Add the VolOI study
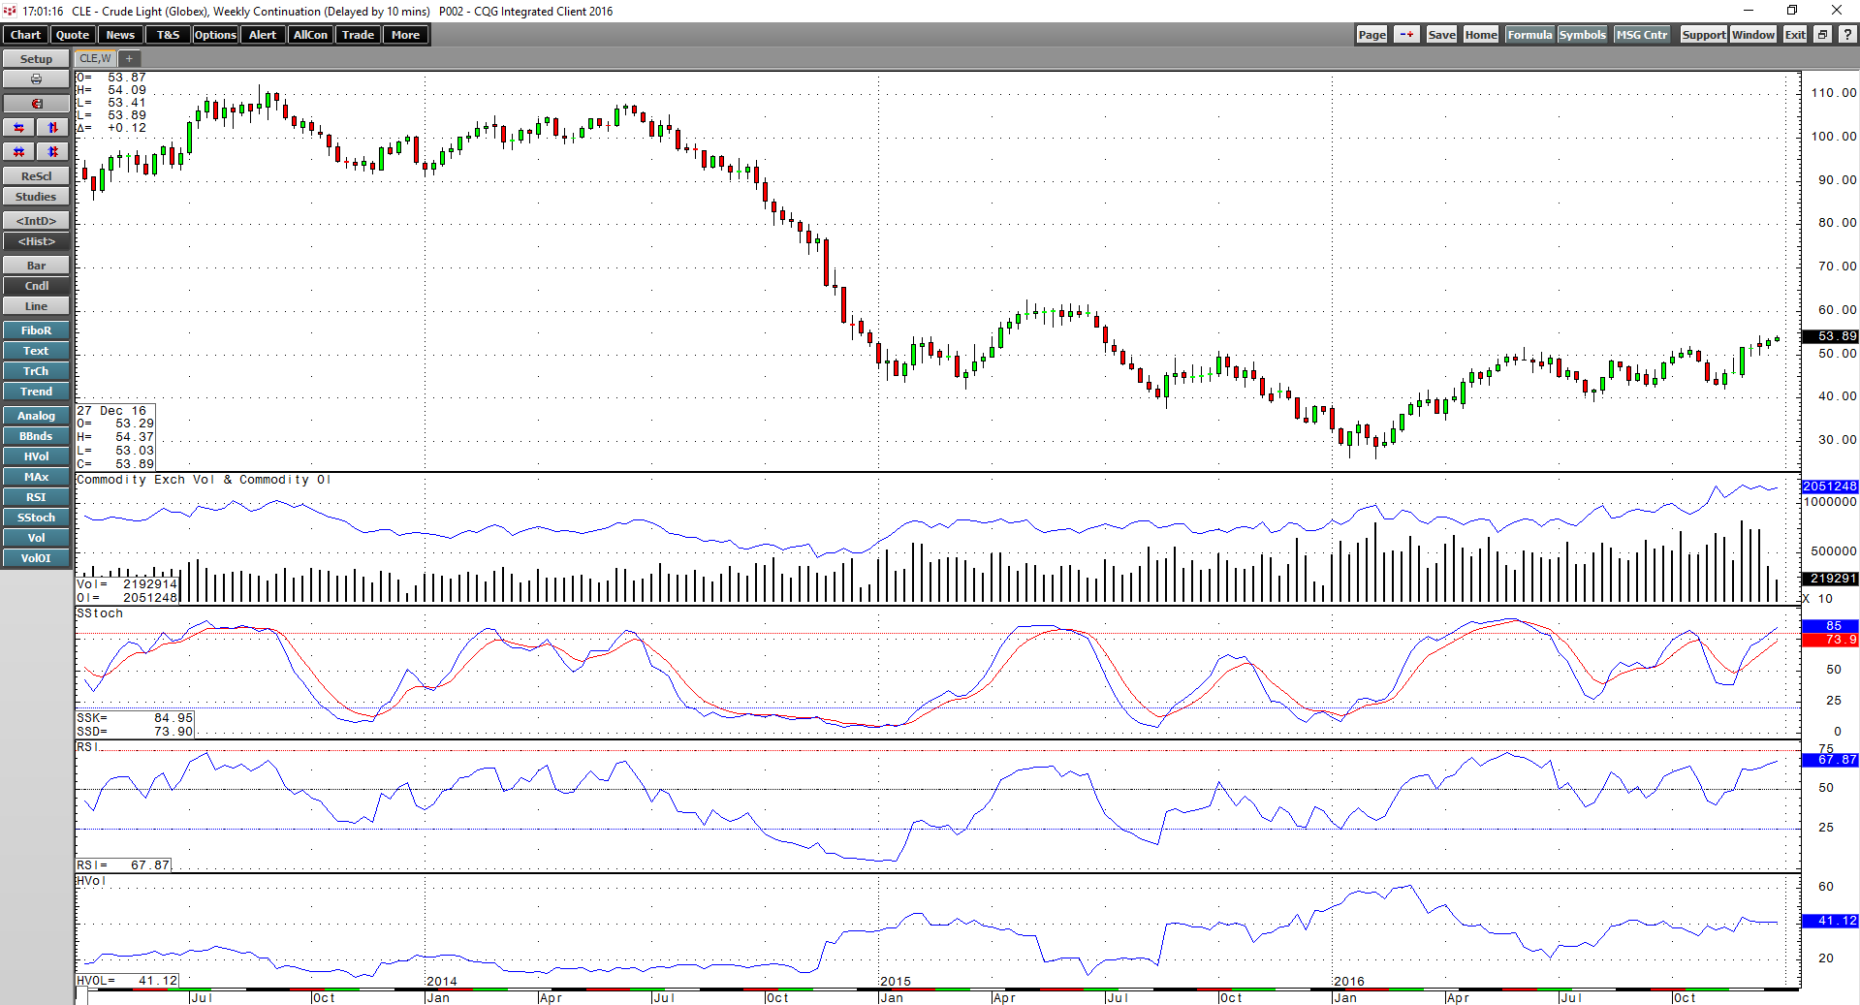Screen dimensions: 1860x1005 coord(36,558)
